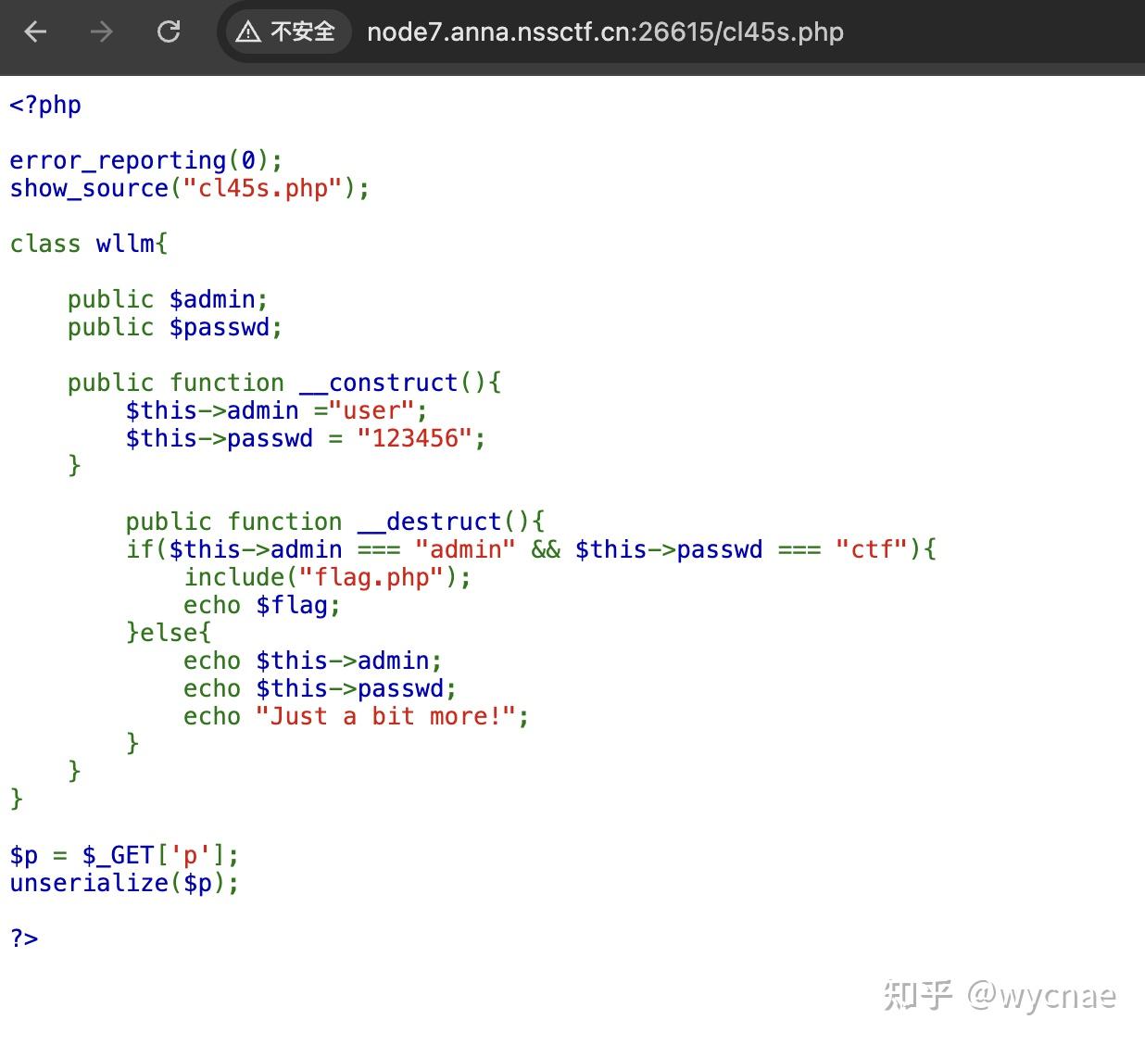The width and height of the screenshot is (1145, 1045).
Task: Click the error_reporting(0); line
Action: coord(146,160)
